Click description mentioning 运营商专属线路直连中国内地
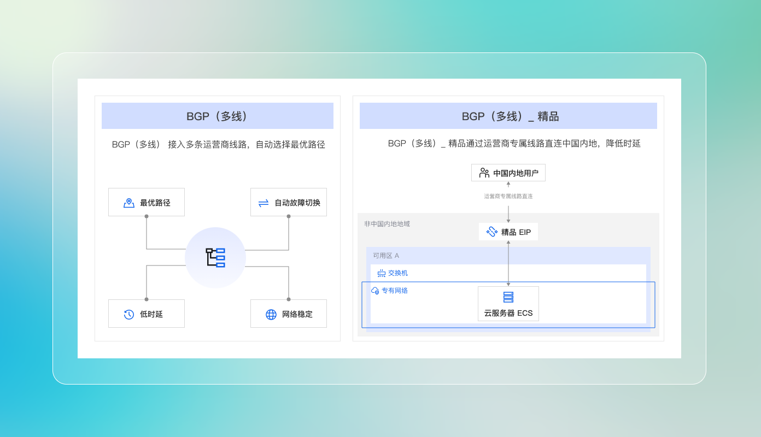761x437 pixels. pyautogui.click(x=514, y=144)
